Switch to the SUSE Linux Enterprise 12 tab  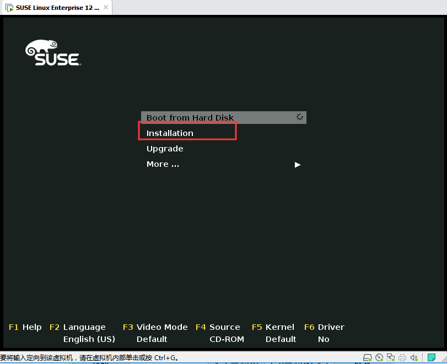pos(55,8)
